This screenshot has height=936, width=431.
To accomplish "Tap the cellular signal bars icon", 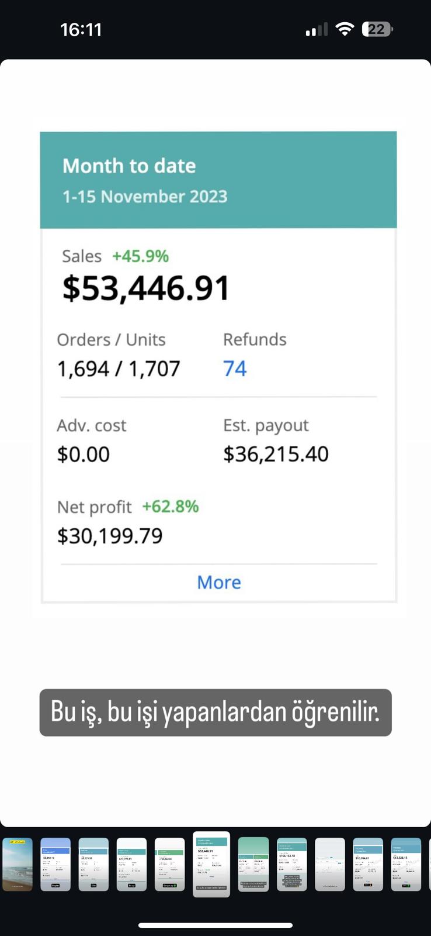I will (x=317, y=29).
